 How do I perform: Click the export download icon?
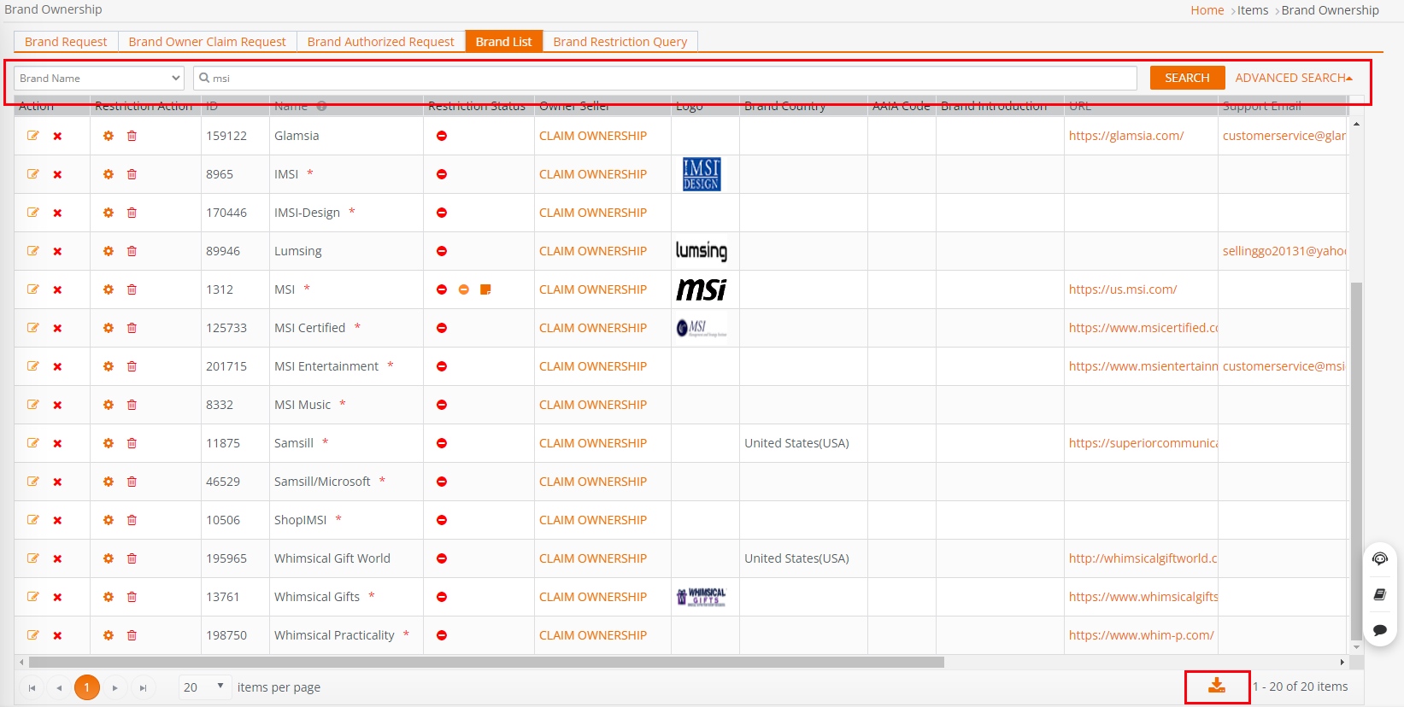pyautogui.click(x=1217, y=686)
